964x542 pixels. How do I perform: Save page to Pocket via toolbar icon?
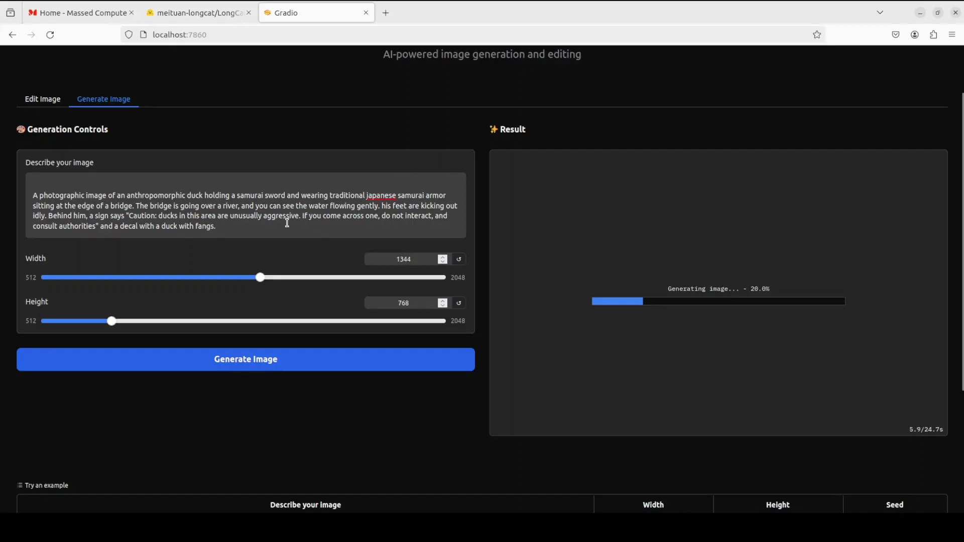coord(897,35)
